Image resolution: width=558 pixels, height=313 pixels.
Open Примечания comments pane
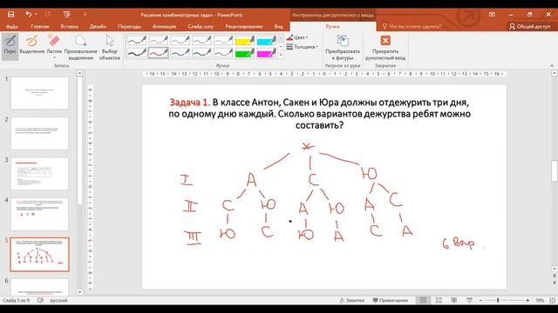pos(390,300)
